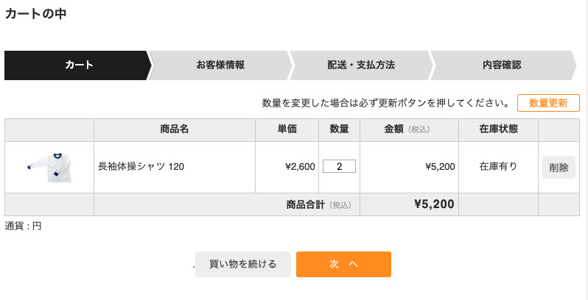Select the カート step tab
Image resolution: width=588 pixels, height=300 pixels.
click(78, 65)
